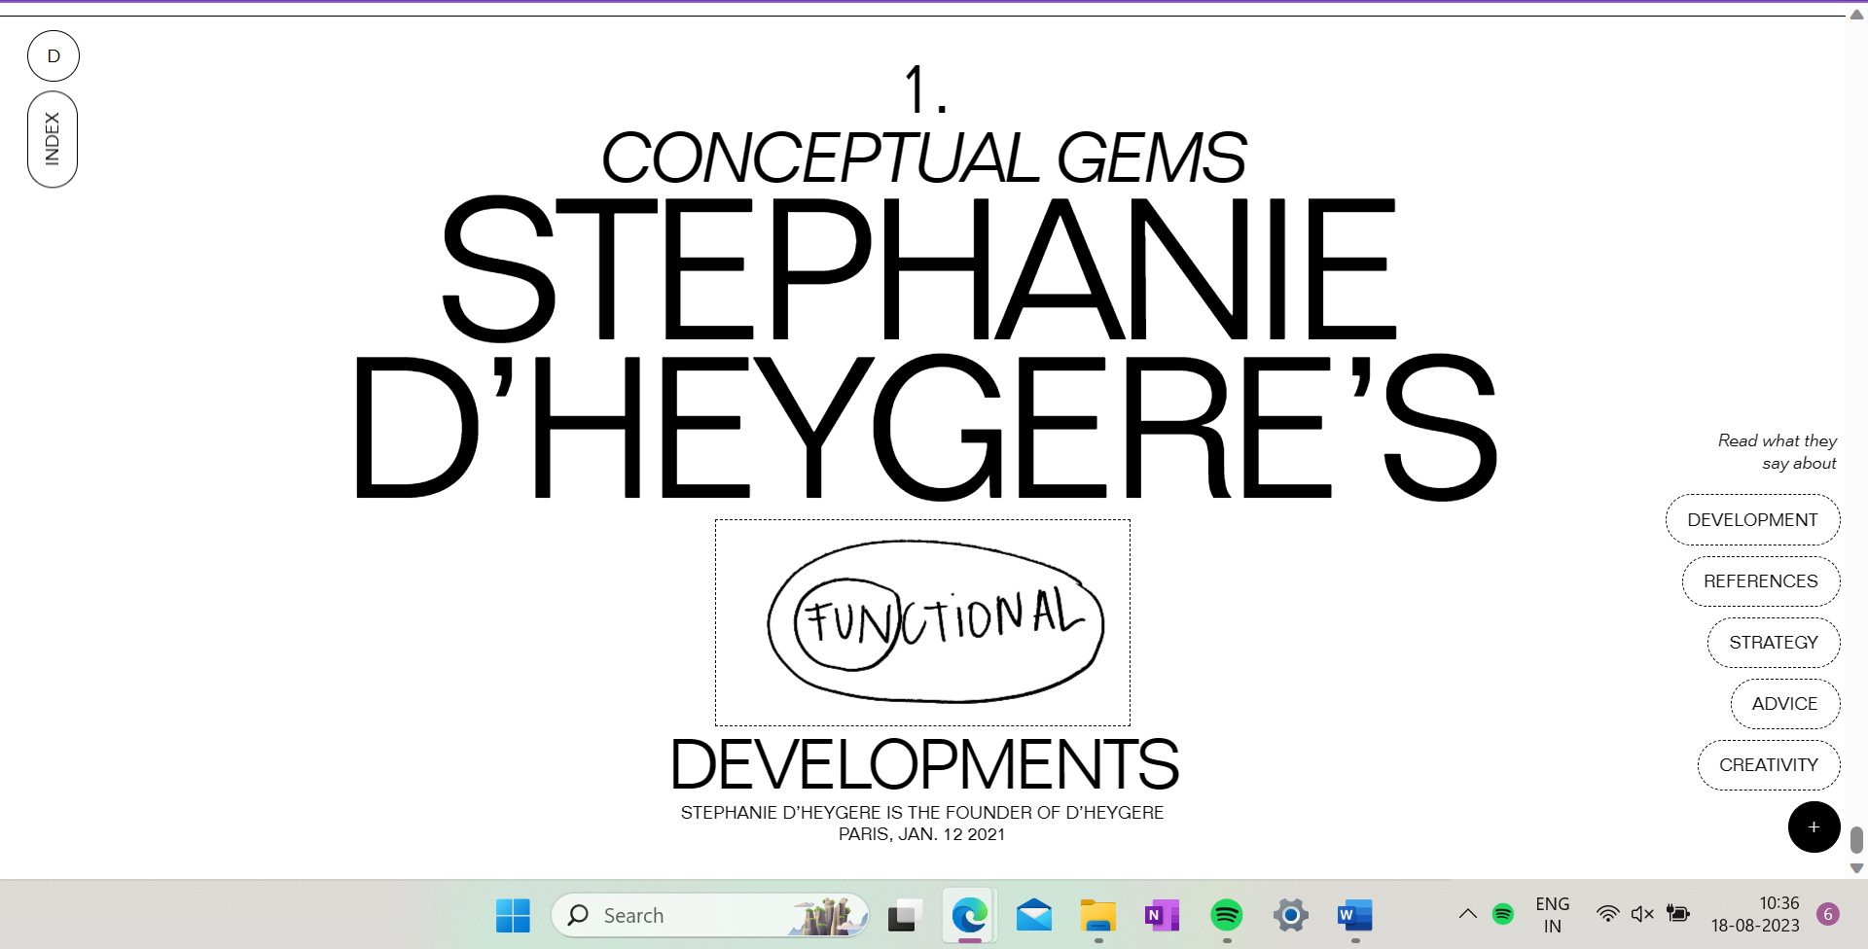This screenshot has height=949, width=1868.
Task: Click the battery charging icon
Action: [x=1678, y=914]
